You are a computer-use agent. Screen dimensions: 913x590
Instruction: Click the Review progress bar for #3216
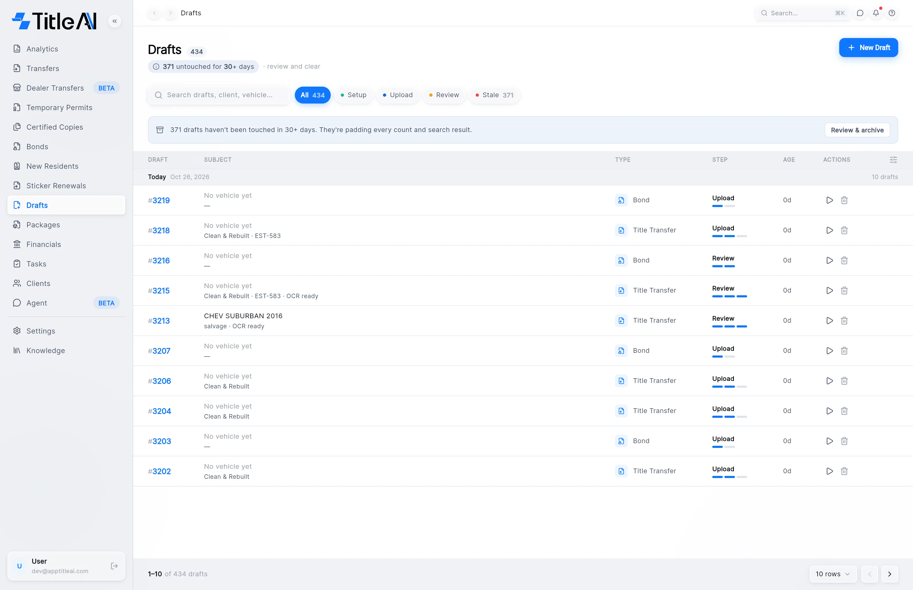pos(723,266)
